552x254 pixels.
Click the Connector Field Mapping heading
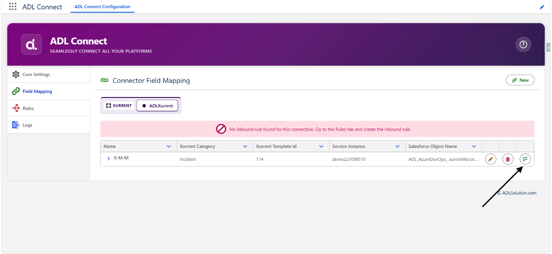[151, 81]
